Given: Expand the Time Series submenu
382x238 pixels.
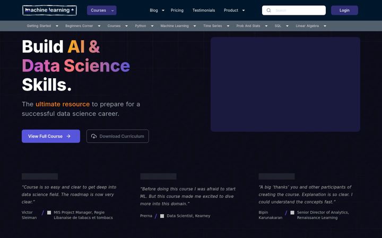Looking at the screenshot, I should 228,26.
